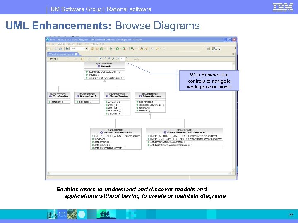Select the fifth relationship arrow filter icon
The width and height of the screenshot is (298, 223).
coord(118,59)
